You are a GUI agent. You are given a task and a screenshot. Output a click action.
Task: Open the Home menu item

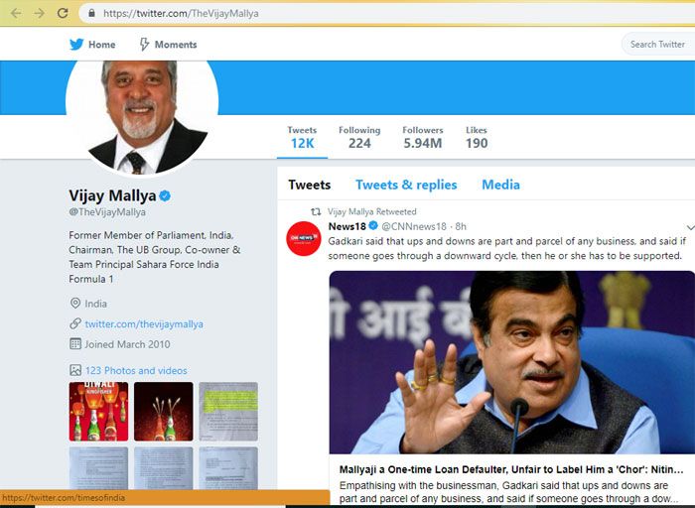(x=92, y=45)
